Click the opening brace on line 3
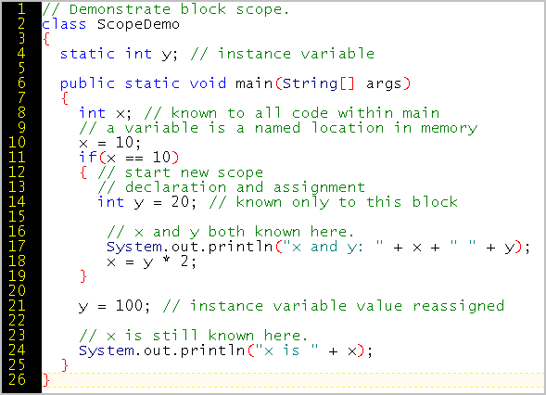Screen dimensions: 546x395 pos(46,39)
